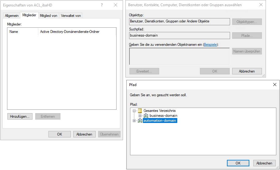Click the business-domain domain icon
Screen dimensions: 280x170
tap(146, 116)
